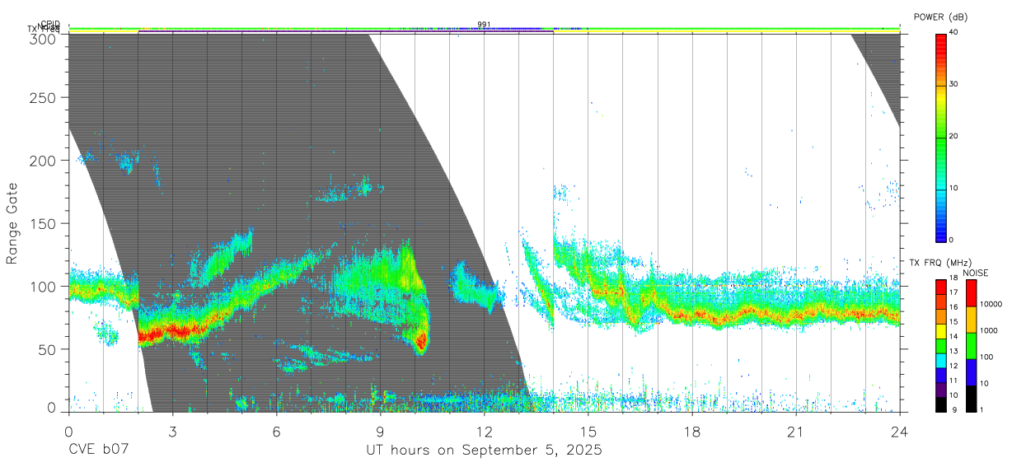Click the green noise strip at the top of the plot

[x=484, y=29]
